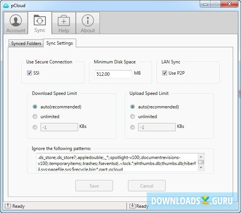Select custom KBs download speed radio
Screen dimensions: 241x213
pos(35,127)
